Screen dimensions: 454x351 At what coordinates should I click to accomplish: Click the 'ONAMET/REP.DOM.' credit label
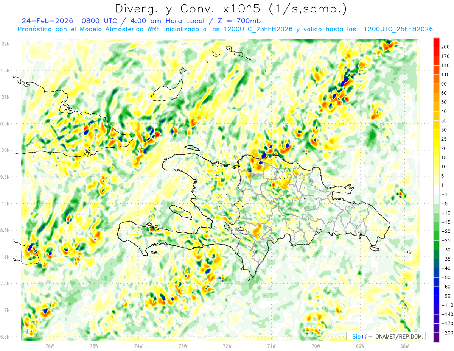399,336
